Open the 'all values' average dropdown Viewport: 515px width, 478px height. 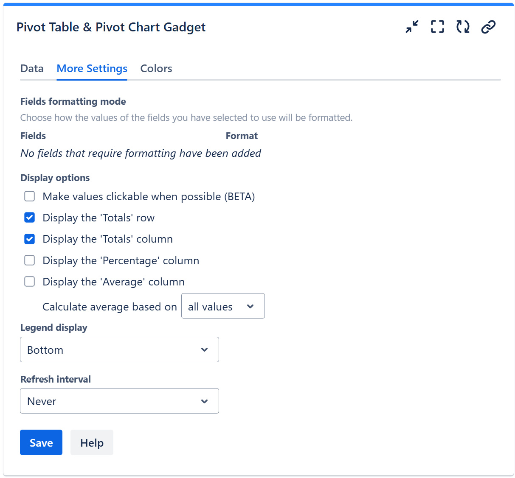click(222, 306)
